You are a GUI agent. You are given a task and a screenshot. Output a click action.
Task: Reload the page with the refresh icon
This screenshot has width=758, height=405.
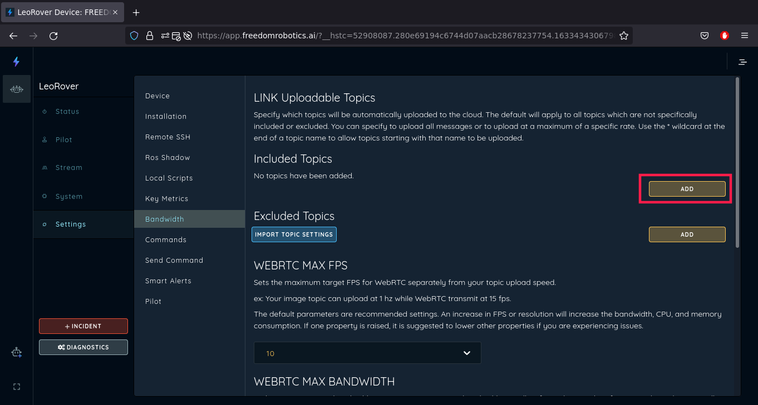(53, 36)
